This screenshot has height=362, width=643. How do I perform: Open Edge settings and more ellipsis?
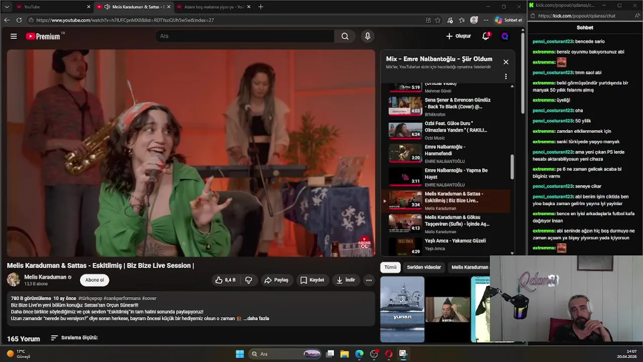click(x=486, y=20)
